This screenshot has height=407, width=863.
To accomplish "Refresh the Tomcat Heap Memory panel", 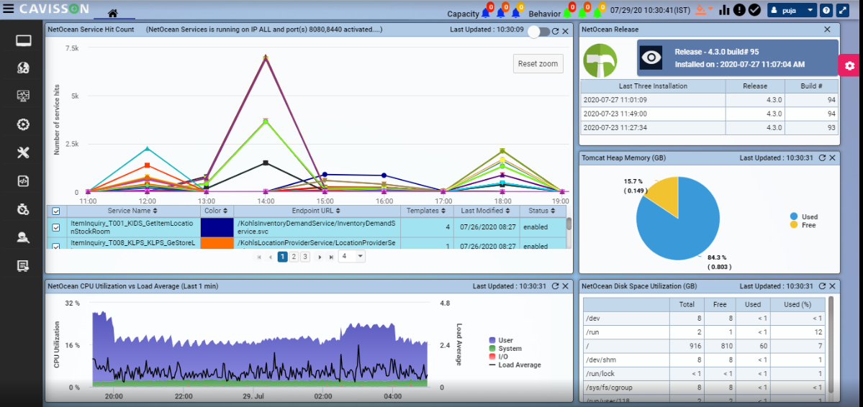I will [822, 158].
